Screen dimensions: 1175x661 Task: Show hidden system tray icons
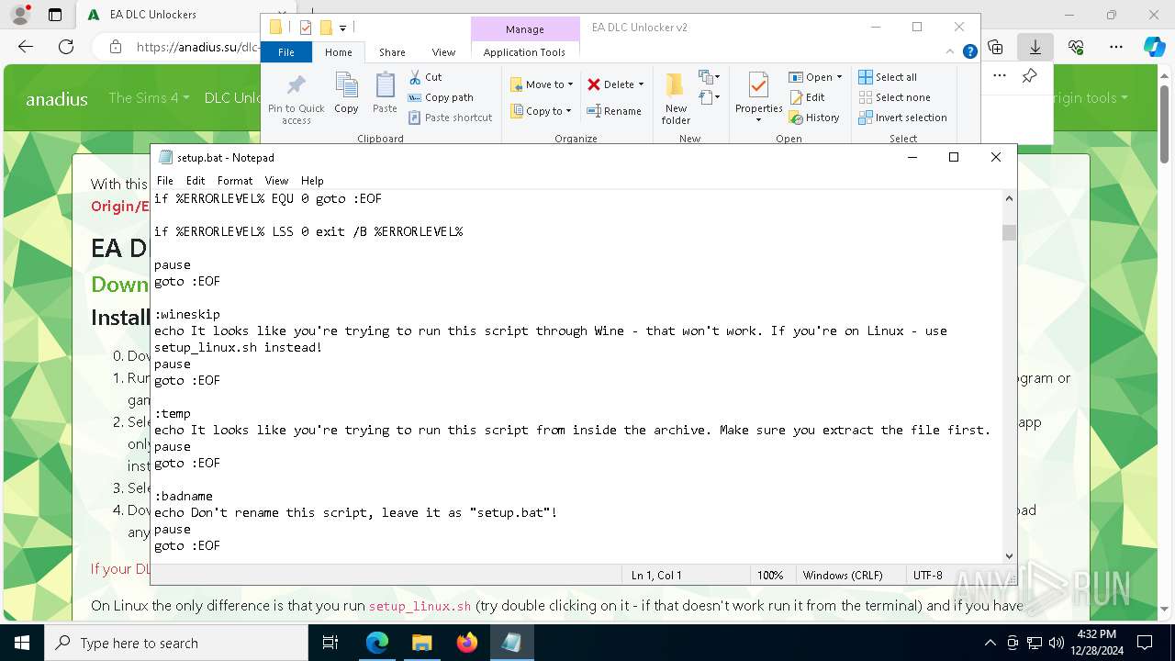pos(990,643)
